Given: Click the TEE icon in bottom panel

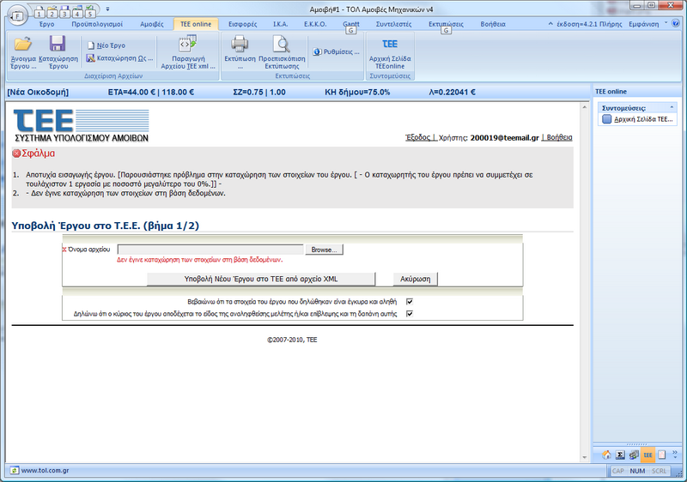Looking at the screenshot, I should (647, 455).
